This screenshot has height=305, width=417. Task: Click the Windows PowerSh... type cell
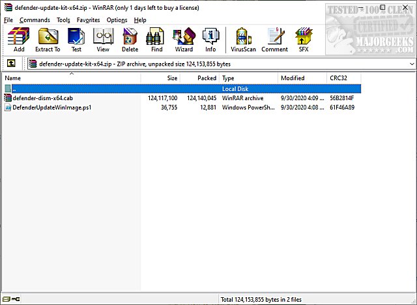click(248, 107)
